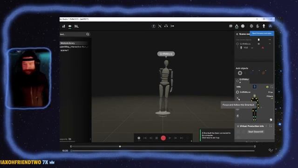
Task: Click the second center toolbar icon
Action: (160, 26)
